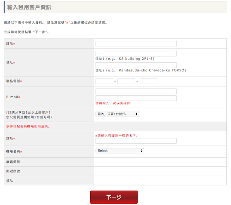The height and width of the screenshot is (205, 231).
Task: Click the 完成填寫後請點擊 instruction line
Action: coord(26,32)
